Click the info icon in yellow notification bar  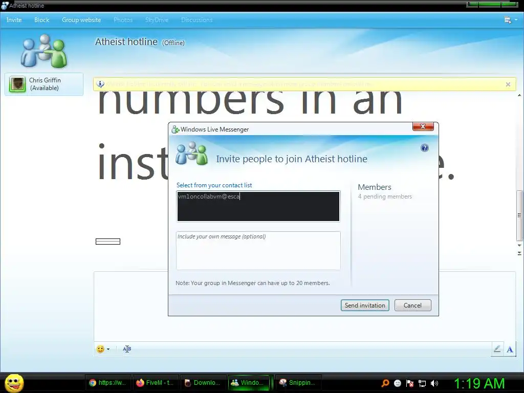tap(100, 84)
